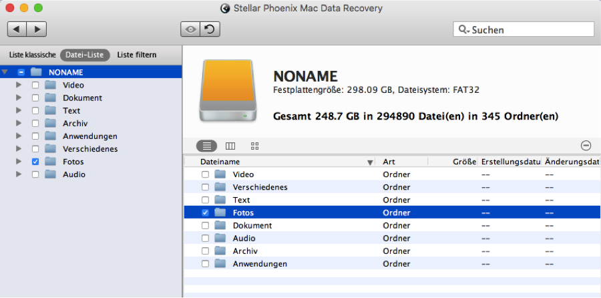Check the Archiv checkbox in file table
The image size is (601, 298).
pos(206,251)
